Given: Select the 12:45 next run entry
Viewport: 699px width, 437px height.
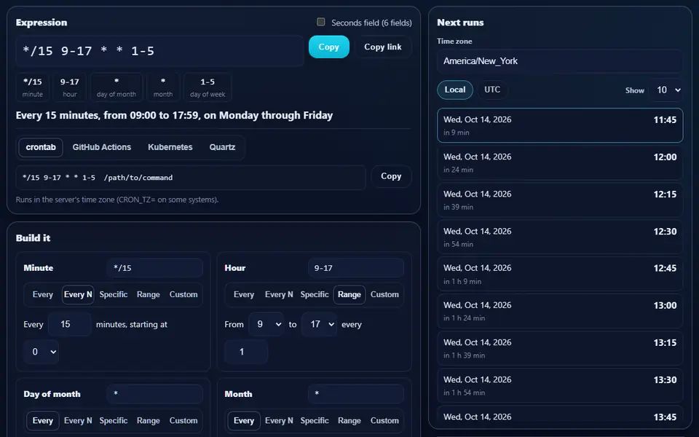Looking at the screenshot, I should click(560, 275).
